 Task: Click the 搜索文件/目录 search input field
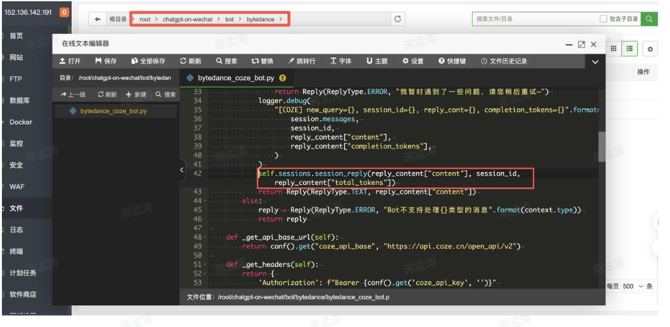pyautogui.click(x=535, y=19)
